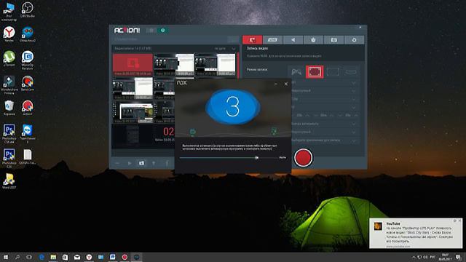Open the fourth Action! tab left of screenshots
This screenshot has width=466, height=262.
tap(313, 40)
